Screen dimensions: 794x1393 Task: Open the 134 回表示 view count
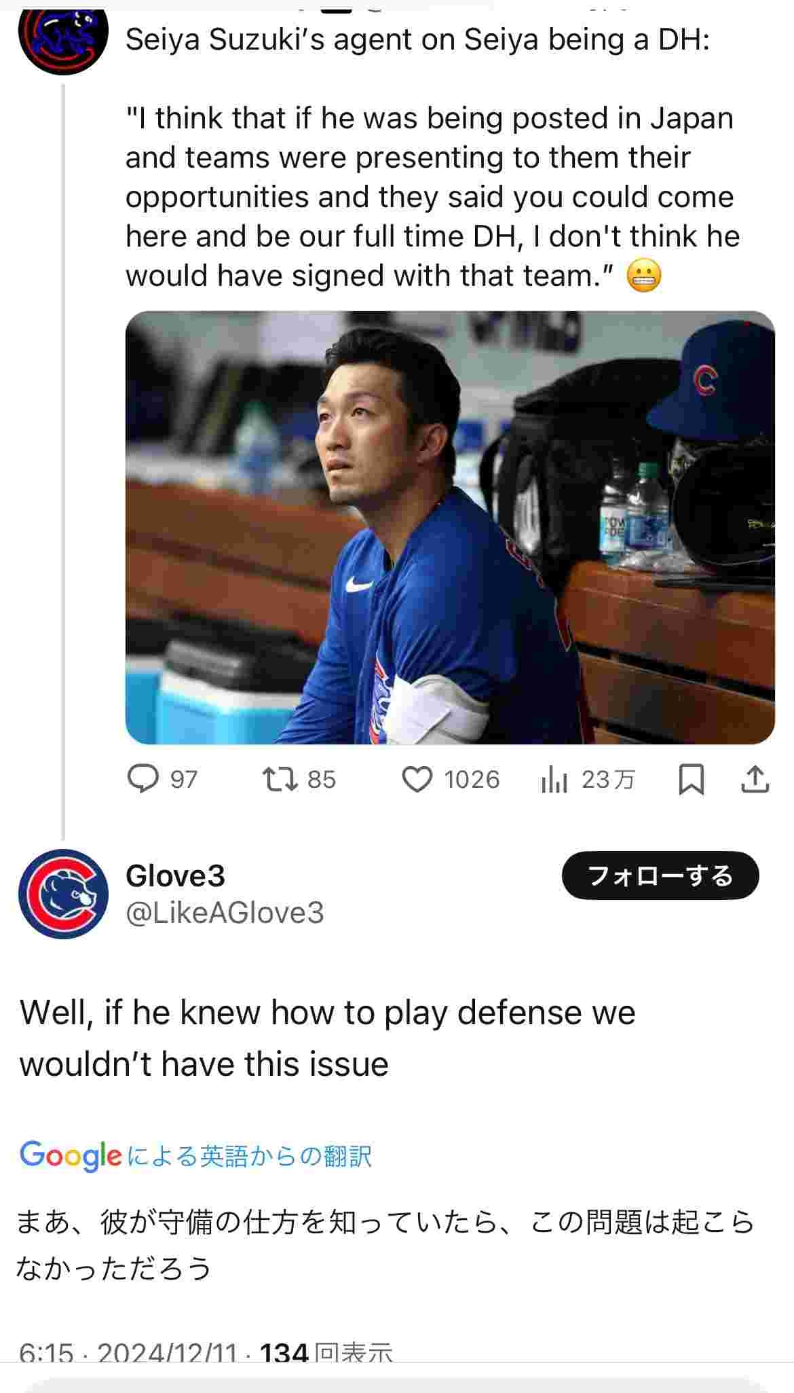point(326,1352)
